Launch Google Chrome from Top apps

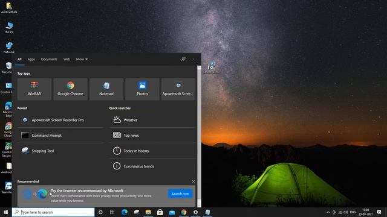[70, 89]
